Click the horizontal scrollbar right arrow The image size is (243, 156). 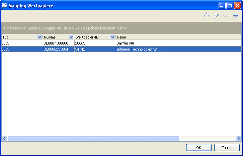tap(238, 138)
